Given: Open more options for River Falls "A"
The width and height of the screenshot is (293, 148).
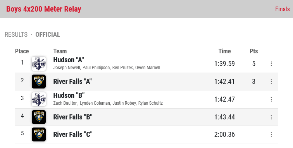Looking at the screenshot, I should tap(271, 82).
